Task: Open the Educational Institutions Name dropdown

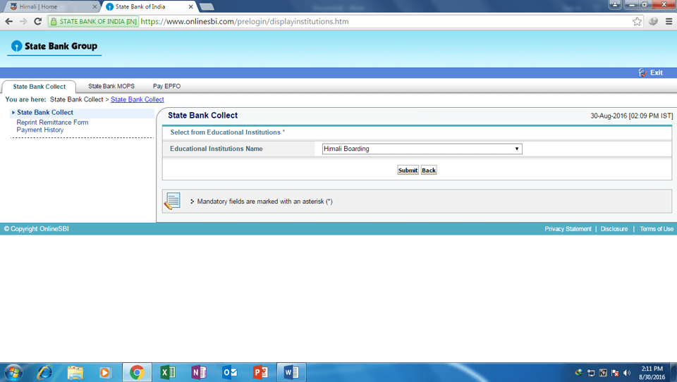Action: 422,149
